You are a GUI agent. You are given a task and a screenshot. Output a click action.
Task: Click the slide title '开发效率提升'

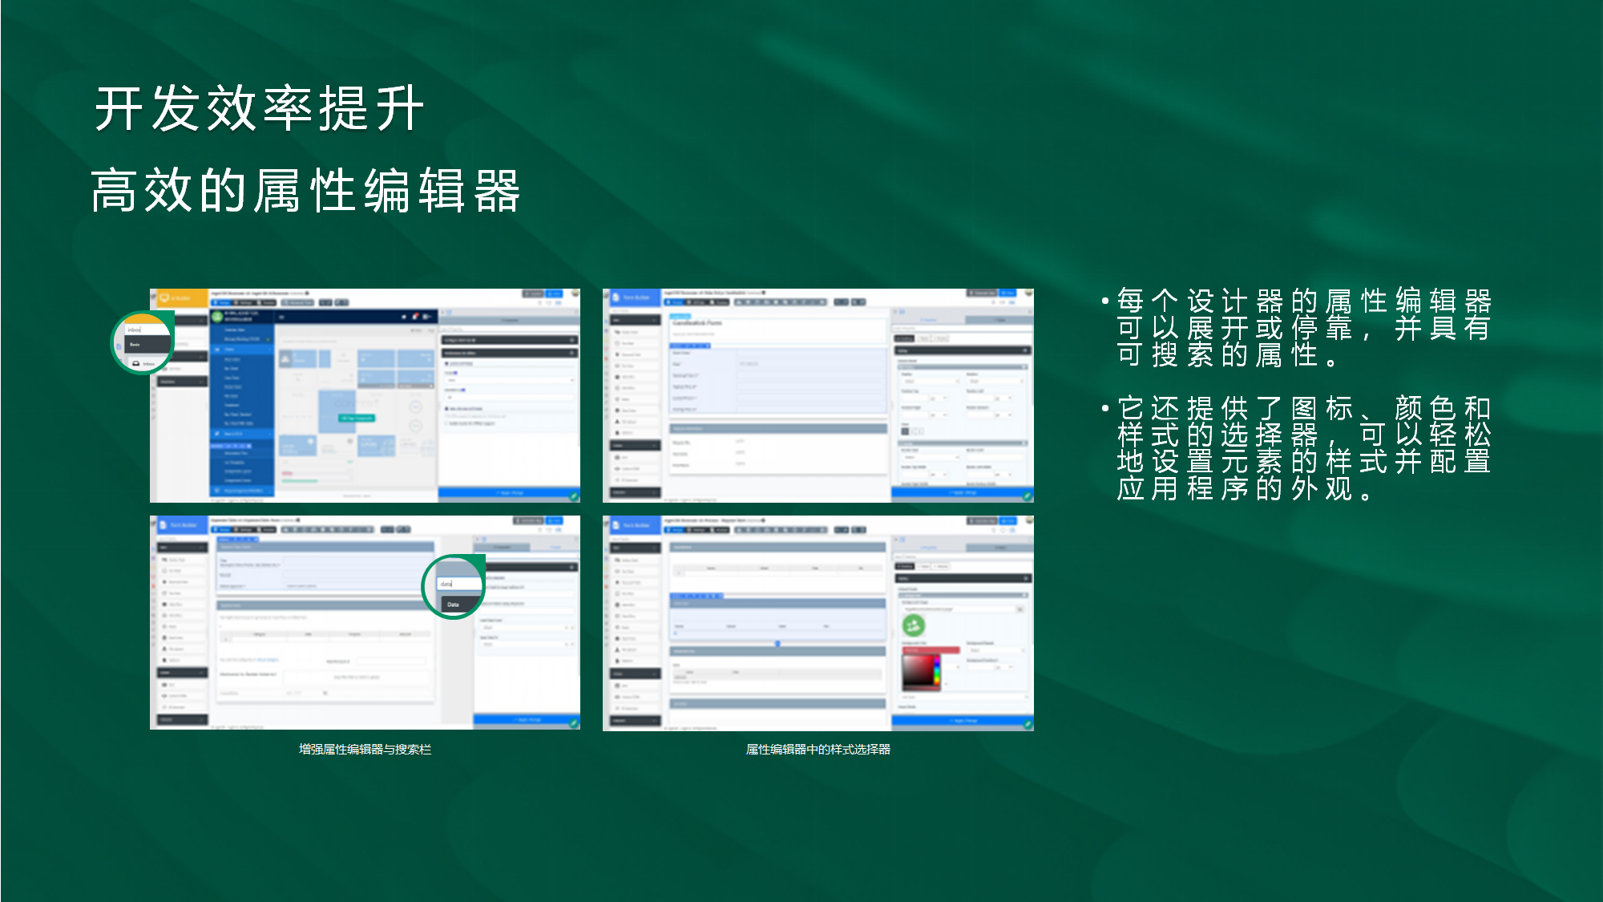click(x=260, y=108)
